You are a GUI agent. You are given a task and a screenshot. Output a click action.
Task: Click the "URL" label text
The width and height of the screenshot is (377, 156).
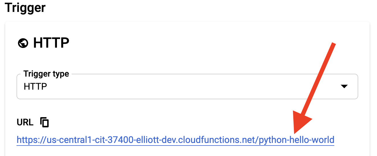point(25,122)
